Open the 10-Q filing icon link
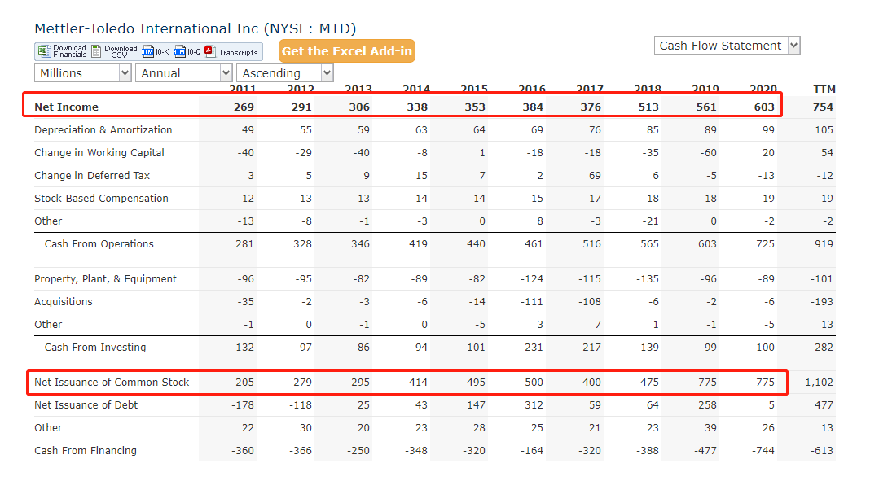The width and height of the screenshot is (879, 481). click(179, 51)
